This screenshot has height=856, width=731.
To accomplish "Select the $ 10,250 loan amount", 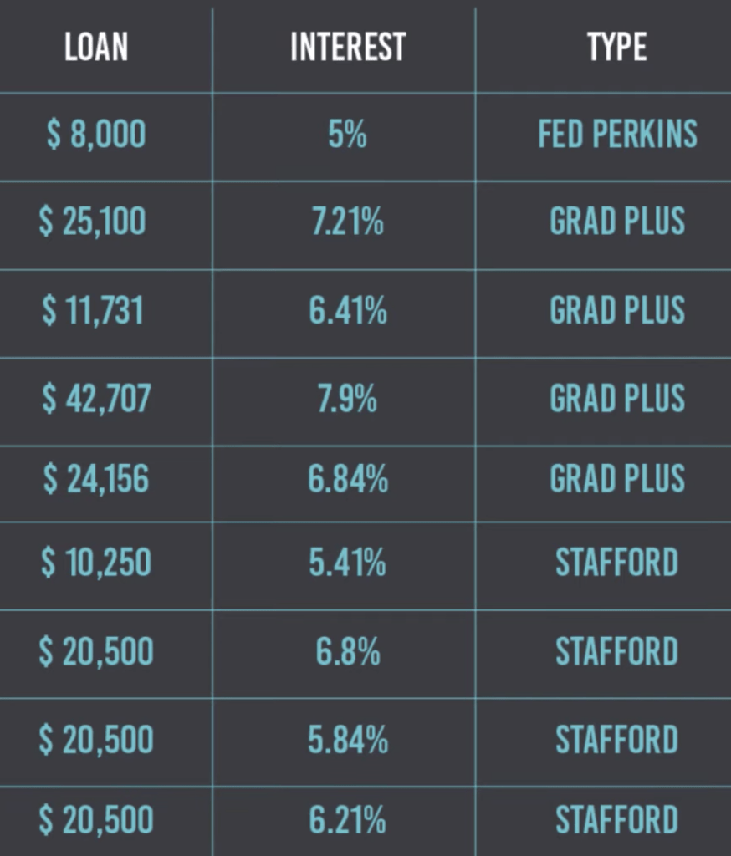I will point(96,563).
